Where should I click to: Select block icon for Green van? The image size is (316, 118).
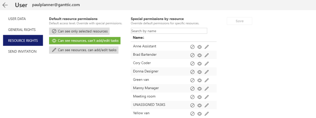click(192, 81)
